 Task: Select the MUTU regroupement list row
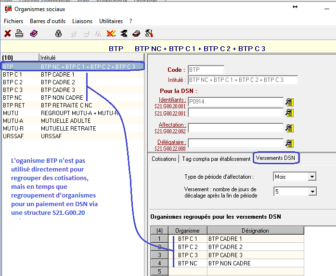click(x=72, y=113)
